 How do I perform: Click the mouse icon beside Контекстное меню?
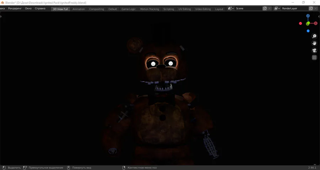coord(124,168)
